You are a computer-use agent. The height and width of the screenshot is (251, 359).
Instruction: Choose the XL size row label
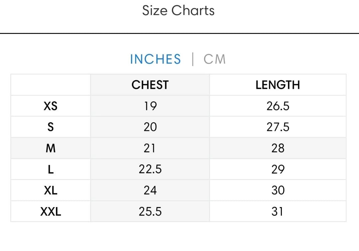point(51,190)
